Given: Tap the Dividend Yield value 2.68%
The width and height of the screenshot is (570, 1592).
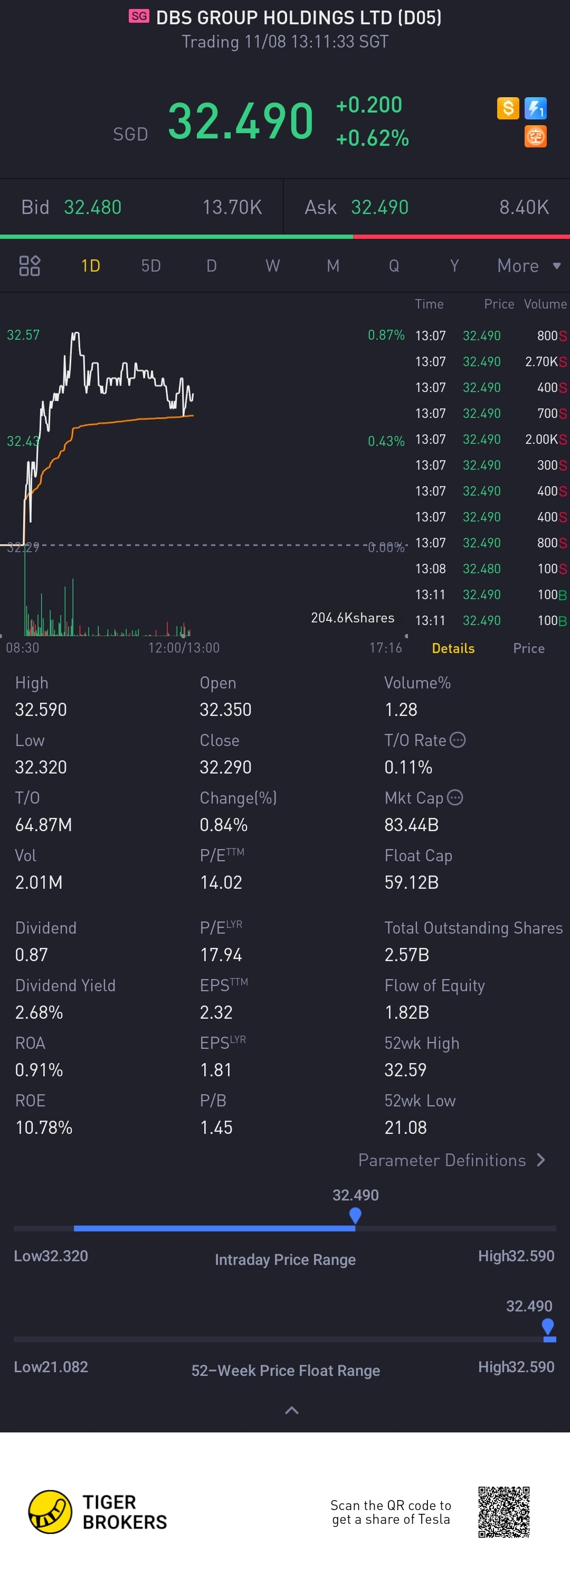Looking at the screenshot, I should tap(39, 1012).
